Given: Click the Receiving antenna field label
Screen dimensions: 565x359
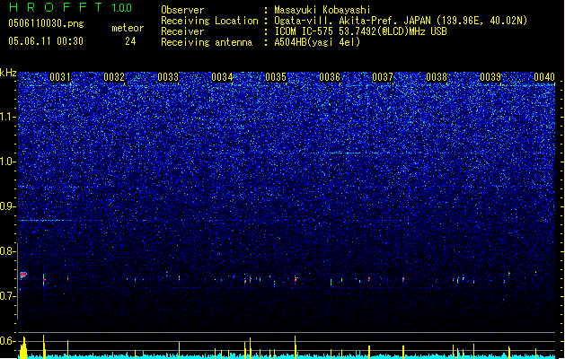Looking at the screenshot, I should pyautogui.click(x=207, y=42).
